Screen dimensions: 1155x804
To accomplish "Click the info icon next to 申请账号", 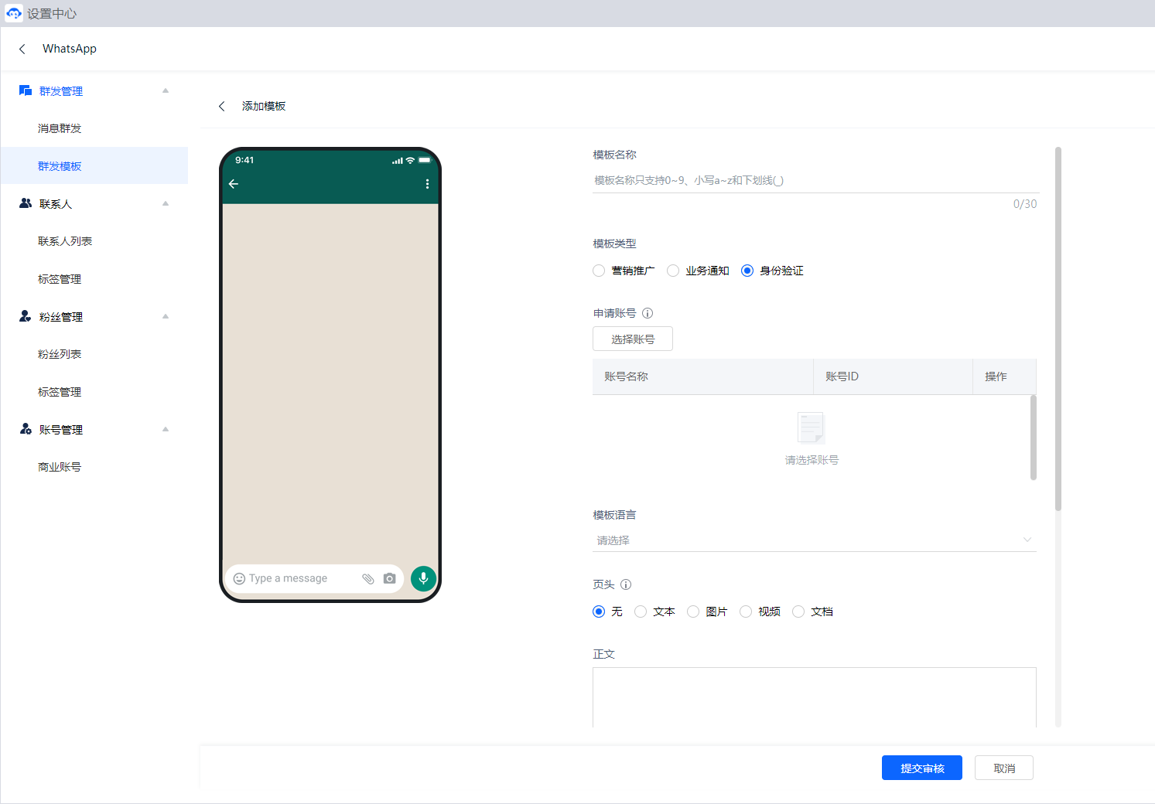I will point(648,313).
